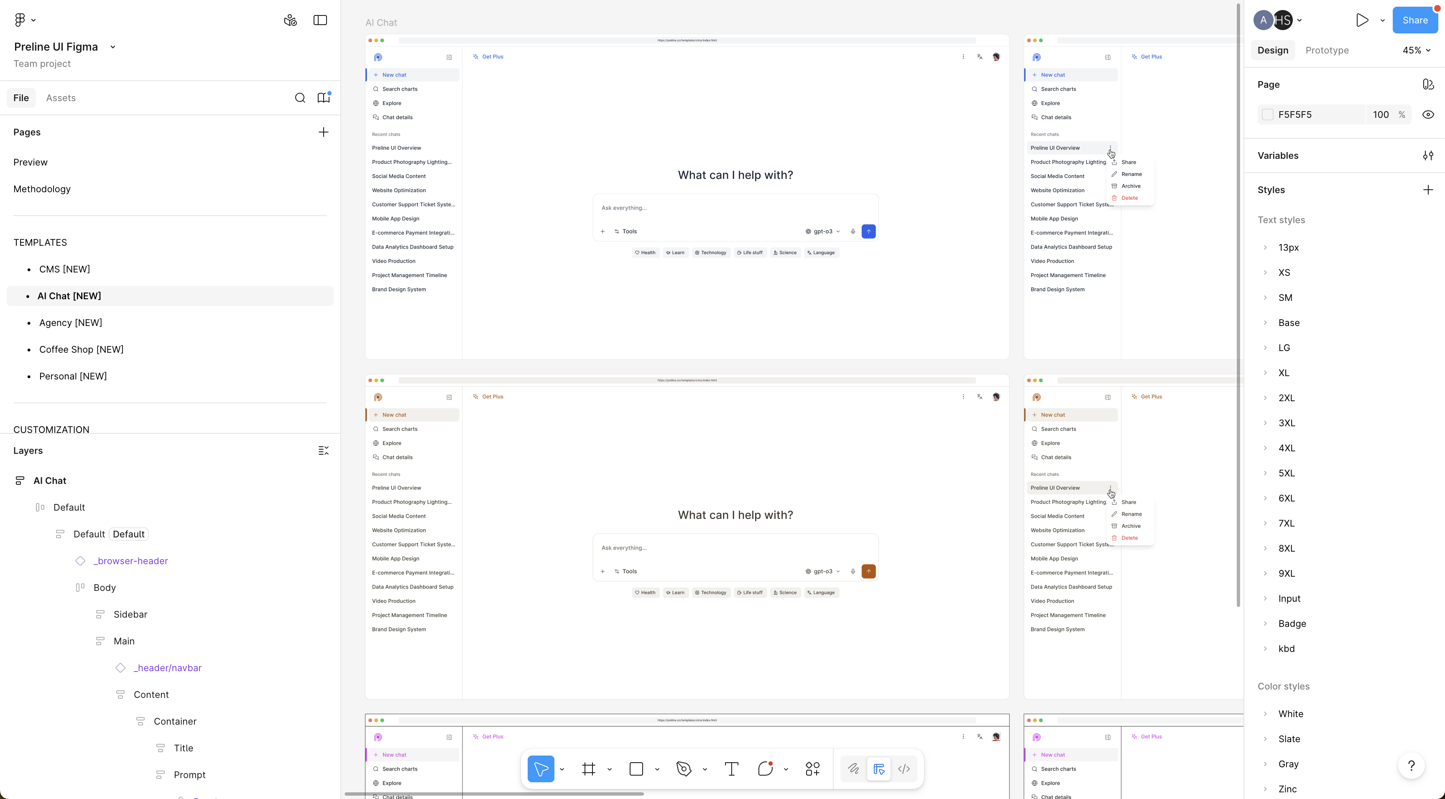1445x799 pixels.
Task: Open the 45% zoom dropdown
Action: pos(1417,50)
